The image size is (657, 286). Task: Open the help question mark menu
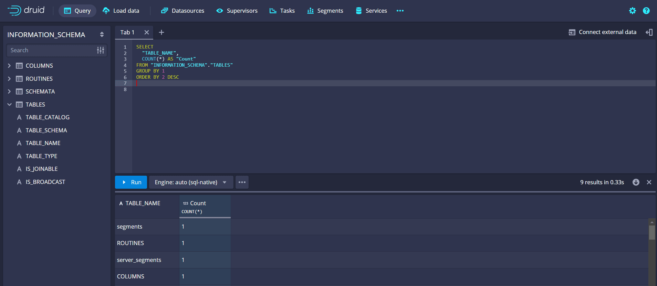click(646, 11)
